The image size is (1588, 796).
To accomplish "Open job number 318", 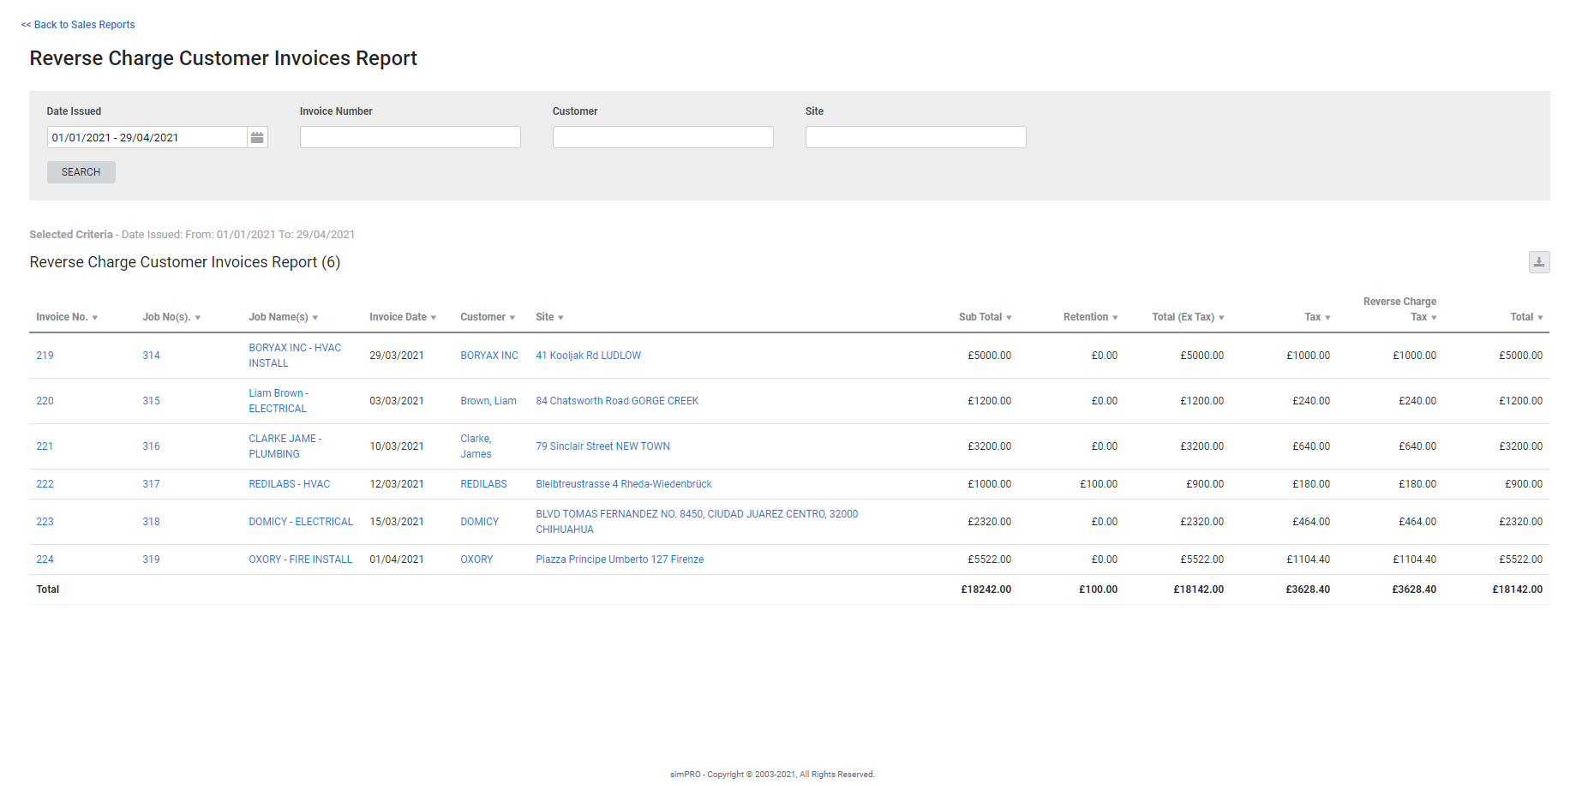I will 151,522.
